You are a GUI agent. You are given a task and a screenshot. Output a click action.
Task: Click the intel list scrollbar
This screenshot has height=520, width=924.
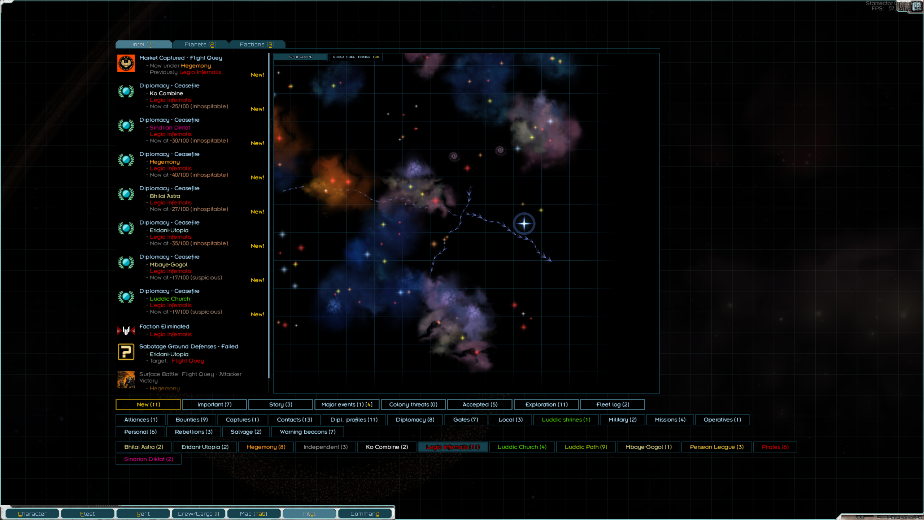(269, 217)
